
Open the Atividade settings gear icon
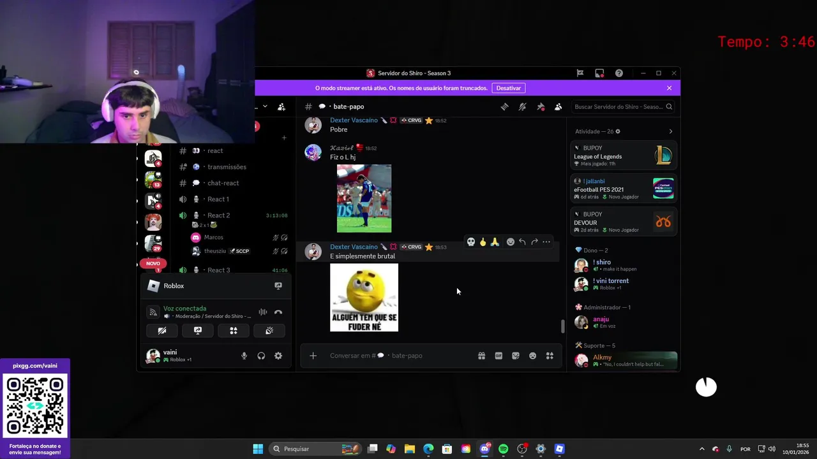click(617, 131)
